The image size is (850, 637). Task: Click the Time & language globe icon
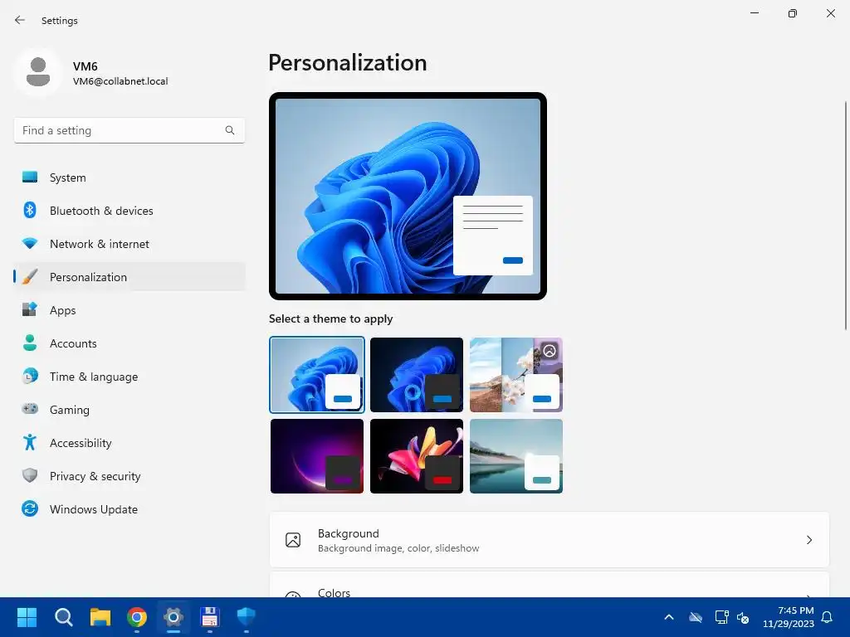[x=30, y=376]
